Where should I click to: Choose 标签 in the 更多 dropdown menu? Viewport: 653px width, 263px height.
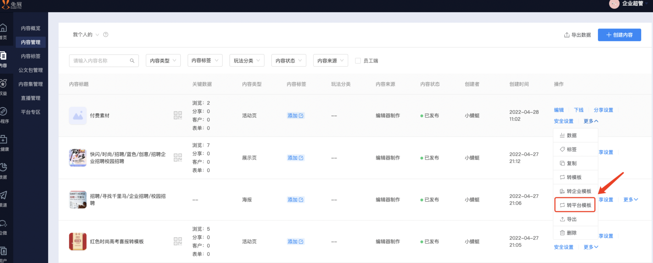coord(575,149)
